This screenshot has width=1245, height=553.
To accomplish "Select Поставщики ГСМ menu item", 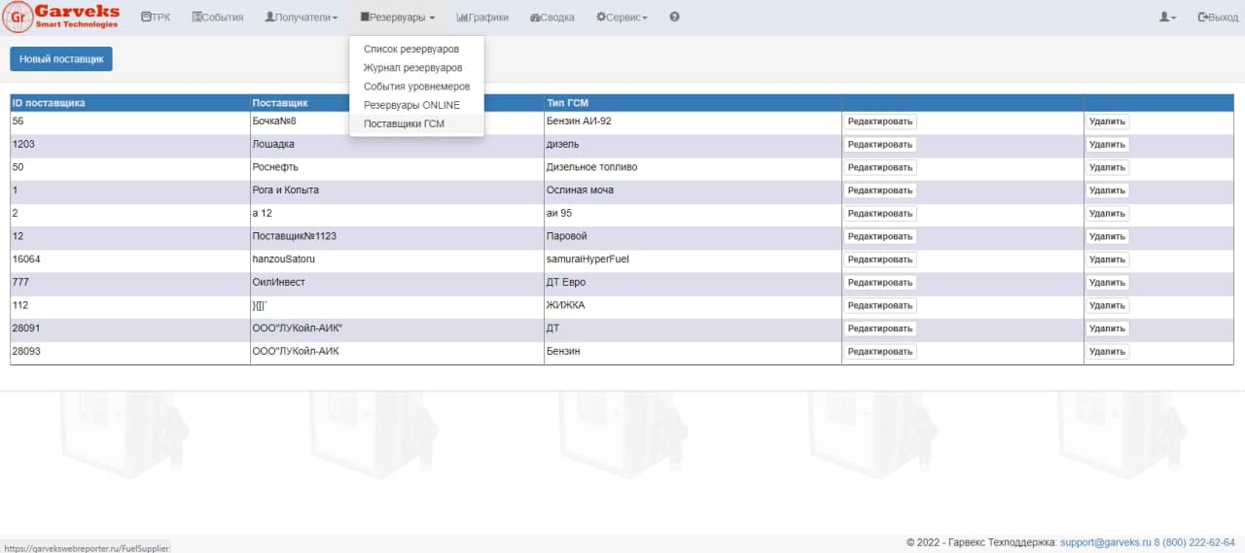I will [404, 123].
